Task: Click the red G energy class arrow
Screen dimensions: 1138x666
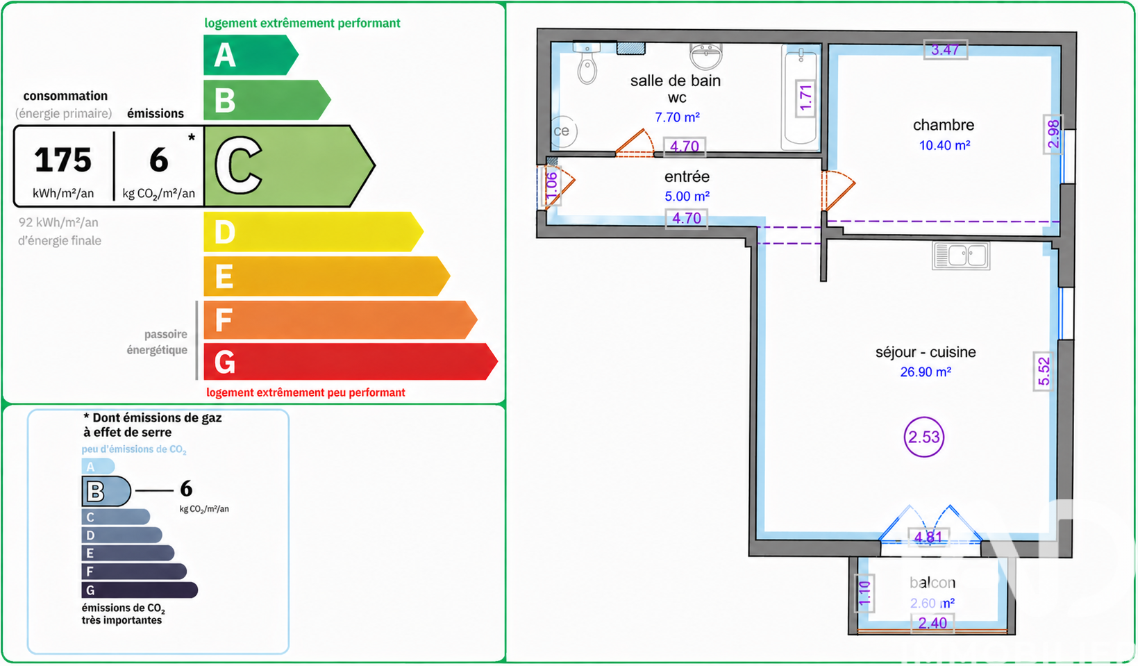Action: pyautogui.click(x=351, y=362)
